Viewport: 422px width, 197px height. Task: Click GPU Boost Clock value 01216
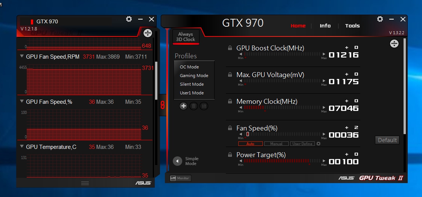(344, 55)
